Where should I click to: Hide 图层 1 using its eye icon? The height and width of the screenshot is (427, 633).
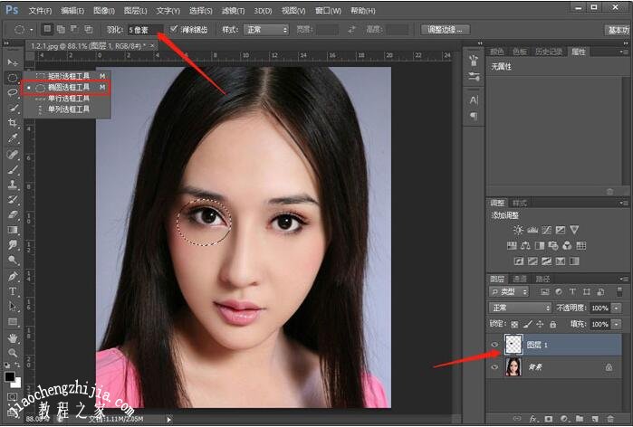tap(494, 345)
